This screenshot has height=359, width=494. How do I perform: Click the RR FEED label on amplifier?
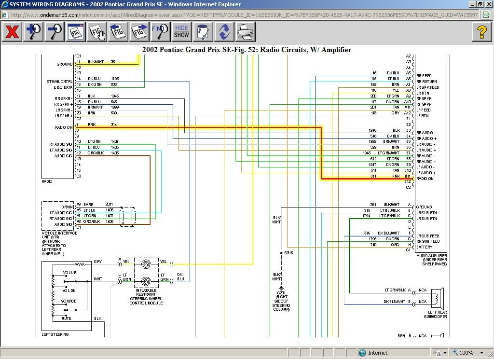[x=424, y=76]
